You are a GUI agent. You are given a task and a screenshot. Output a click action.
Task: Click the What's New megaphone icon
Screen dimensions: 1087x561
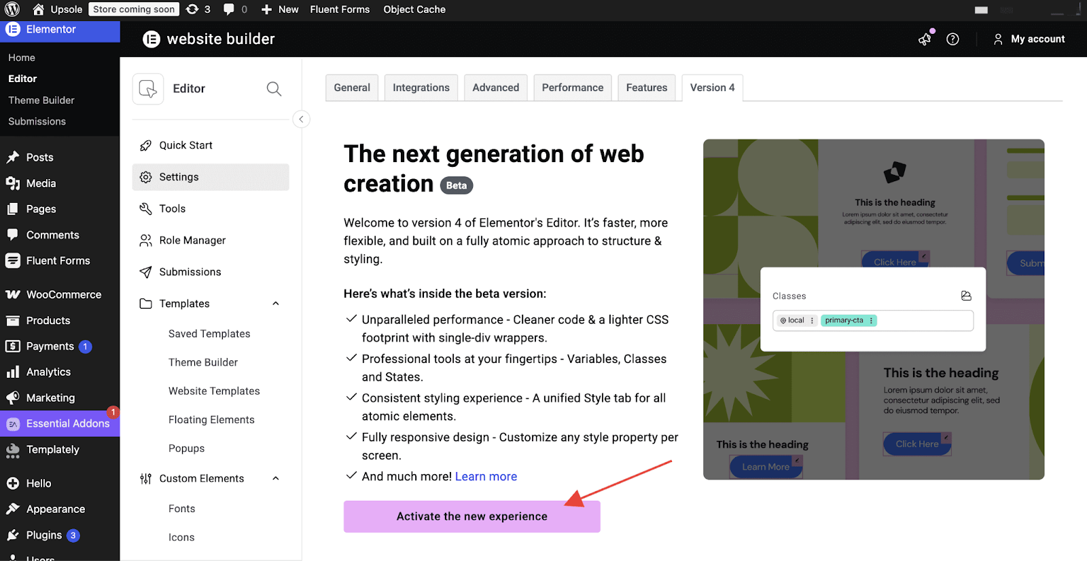click(x=925, y=39)
